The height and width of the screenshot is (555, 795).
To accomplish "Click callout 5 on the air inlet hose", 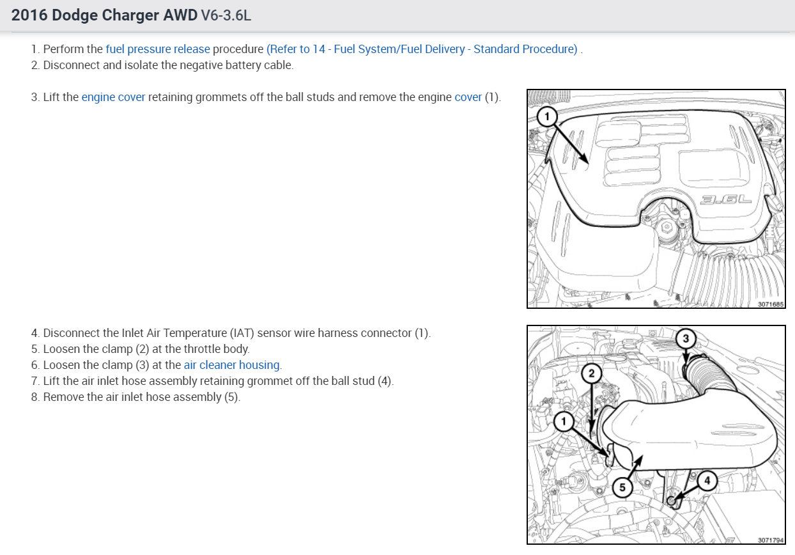I will [x=622, y=487].
